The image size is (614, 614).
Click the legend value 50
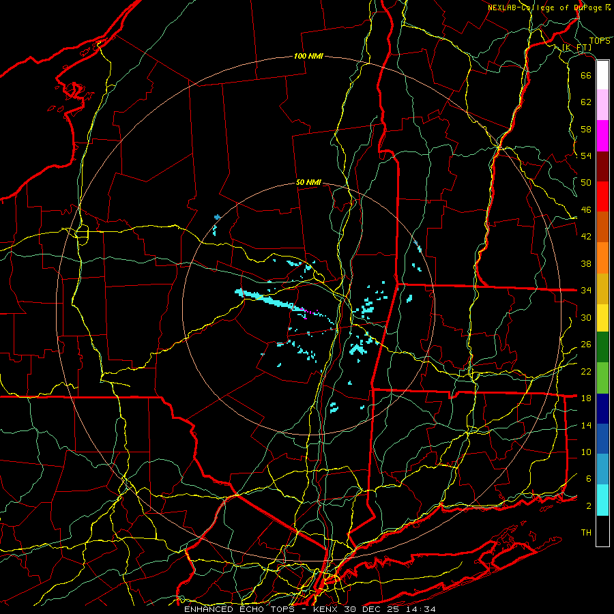pyautogui.click(x=586, y=183)
